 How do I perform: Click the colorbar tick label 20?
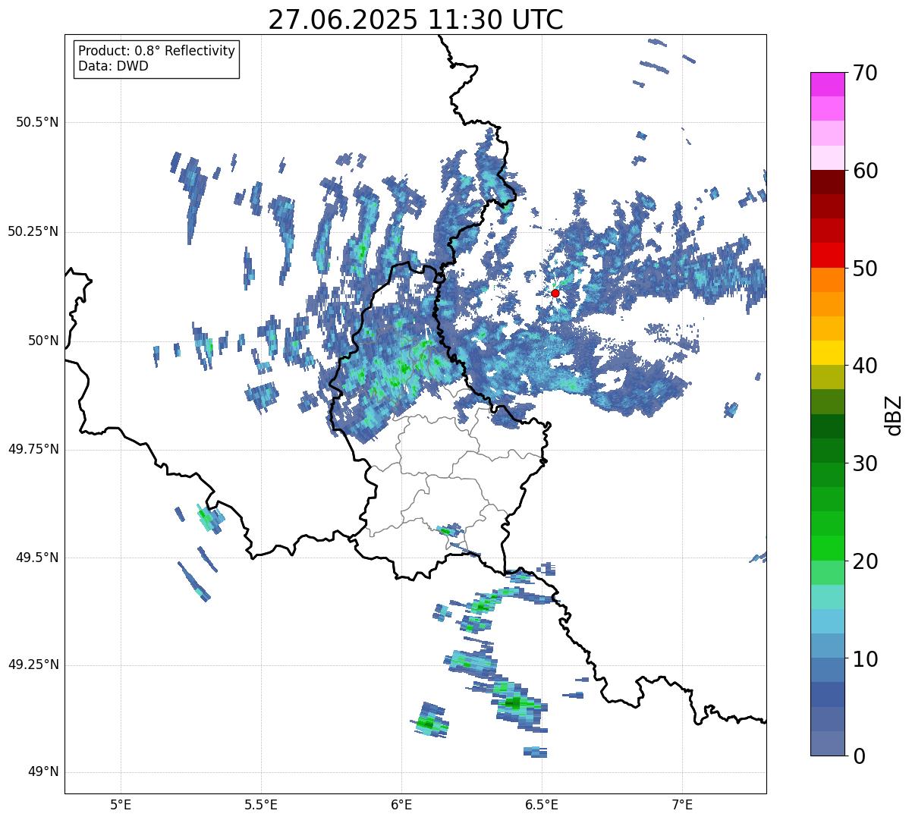click(x=865, y=561)
